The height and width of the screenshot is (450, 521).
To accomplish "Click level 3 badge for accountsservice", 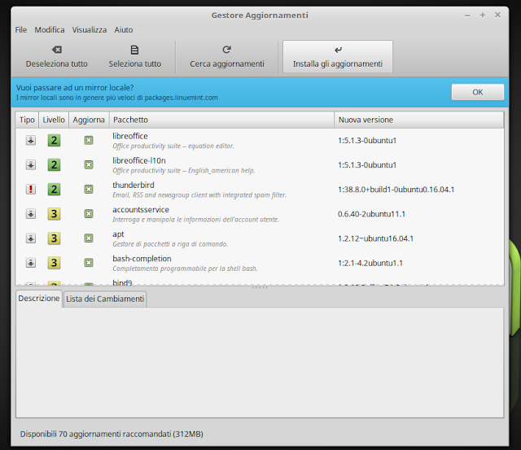I will [54, 214].
